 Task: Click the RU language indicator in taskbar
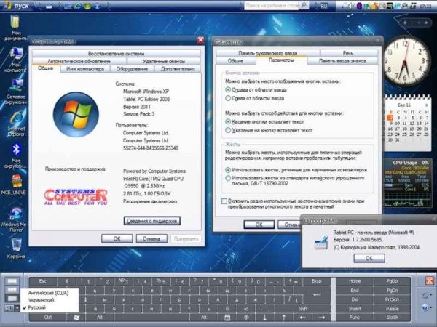tap(324, 6)
